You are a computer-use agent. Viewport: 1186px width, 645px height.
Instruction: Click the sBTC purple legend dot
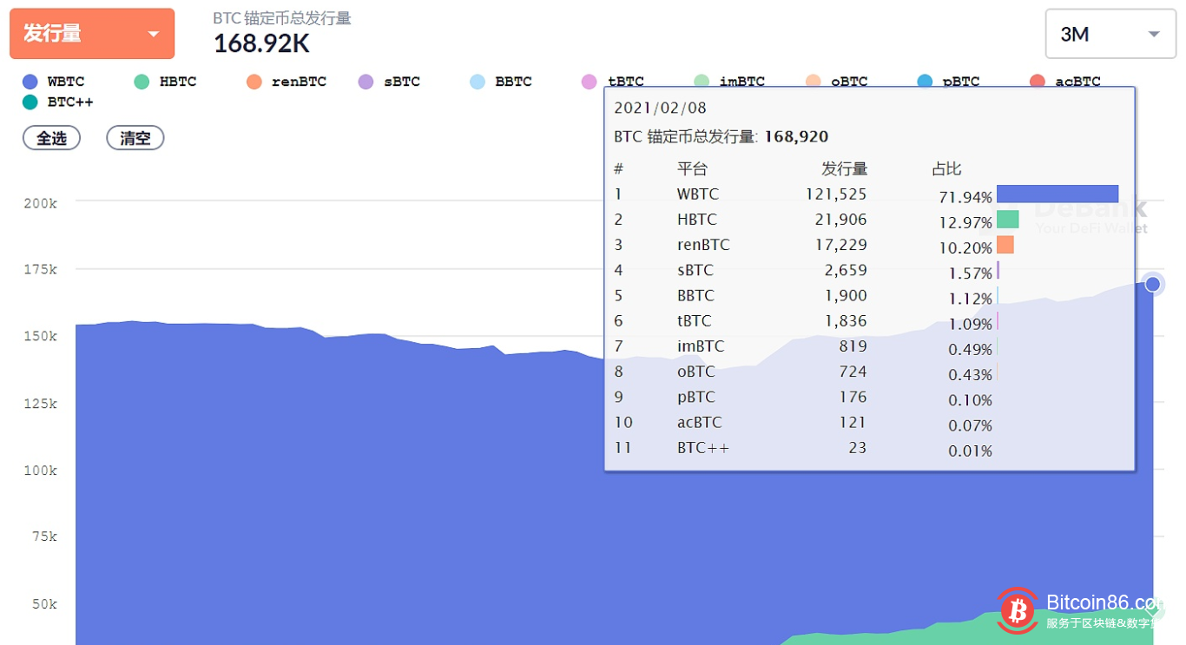click(x=366, y=81)
